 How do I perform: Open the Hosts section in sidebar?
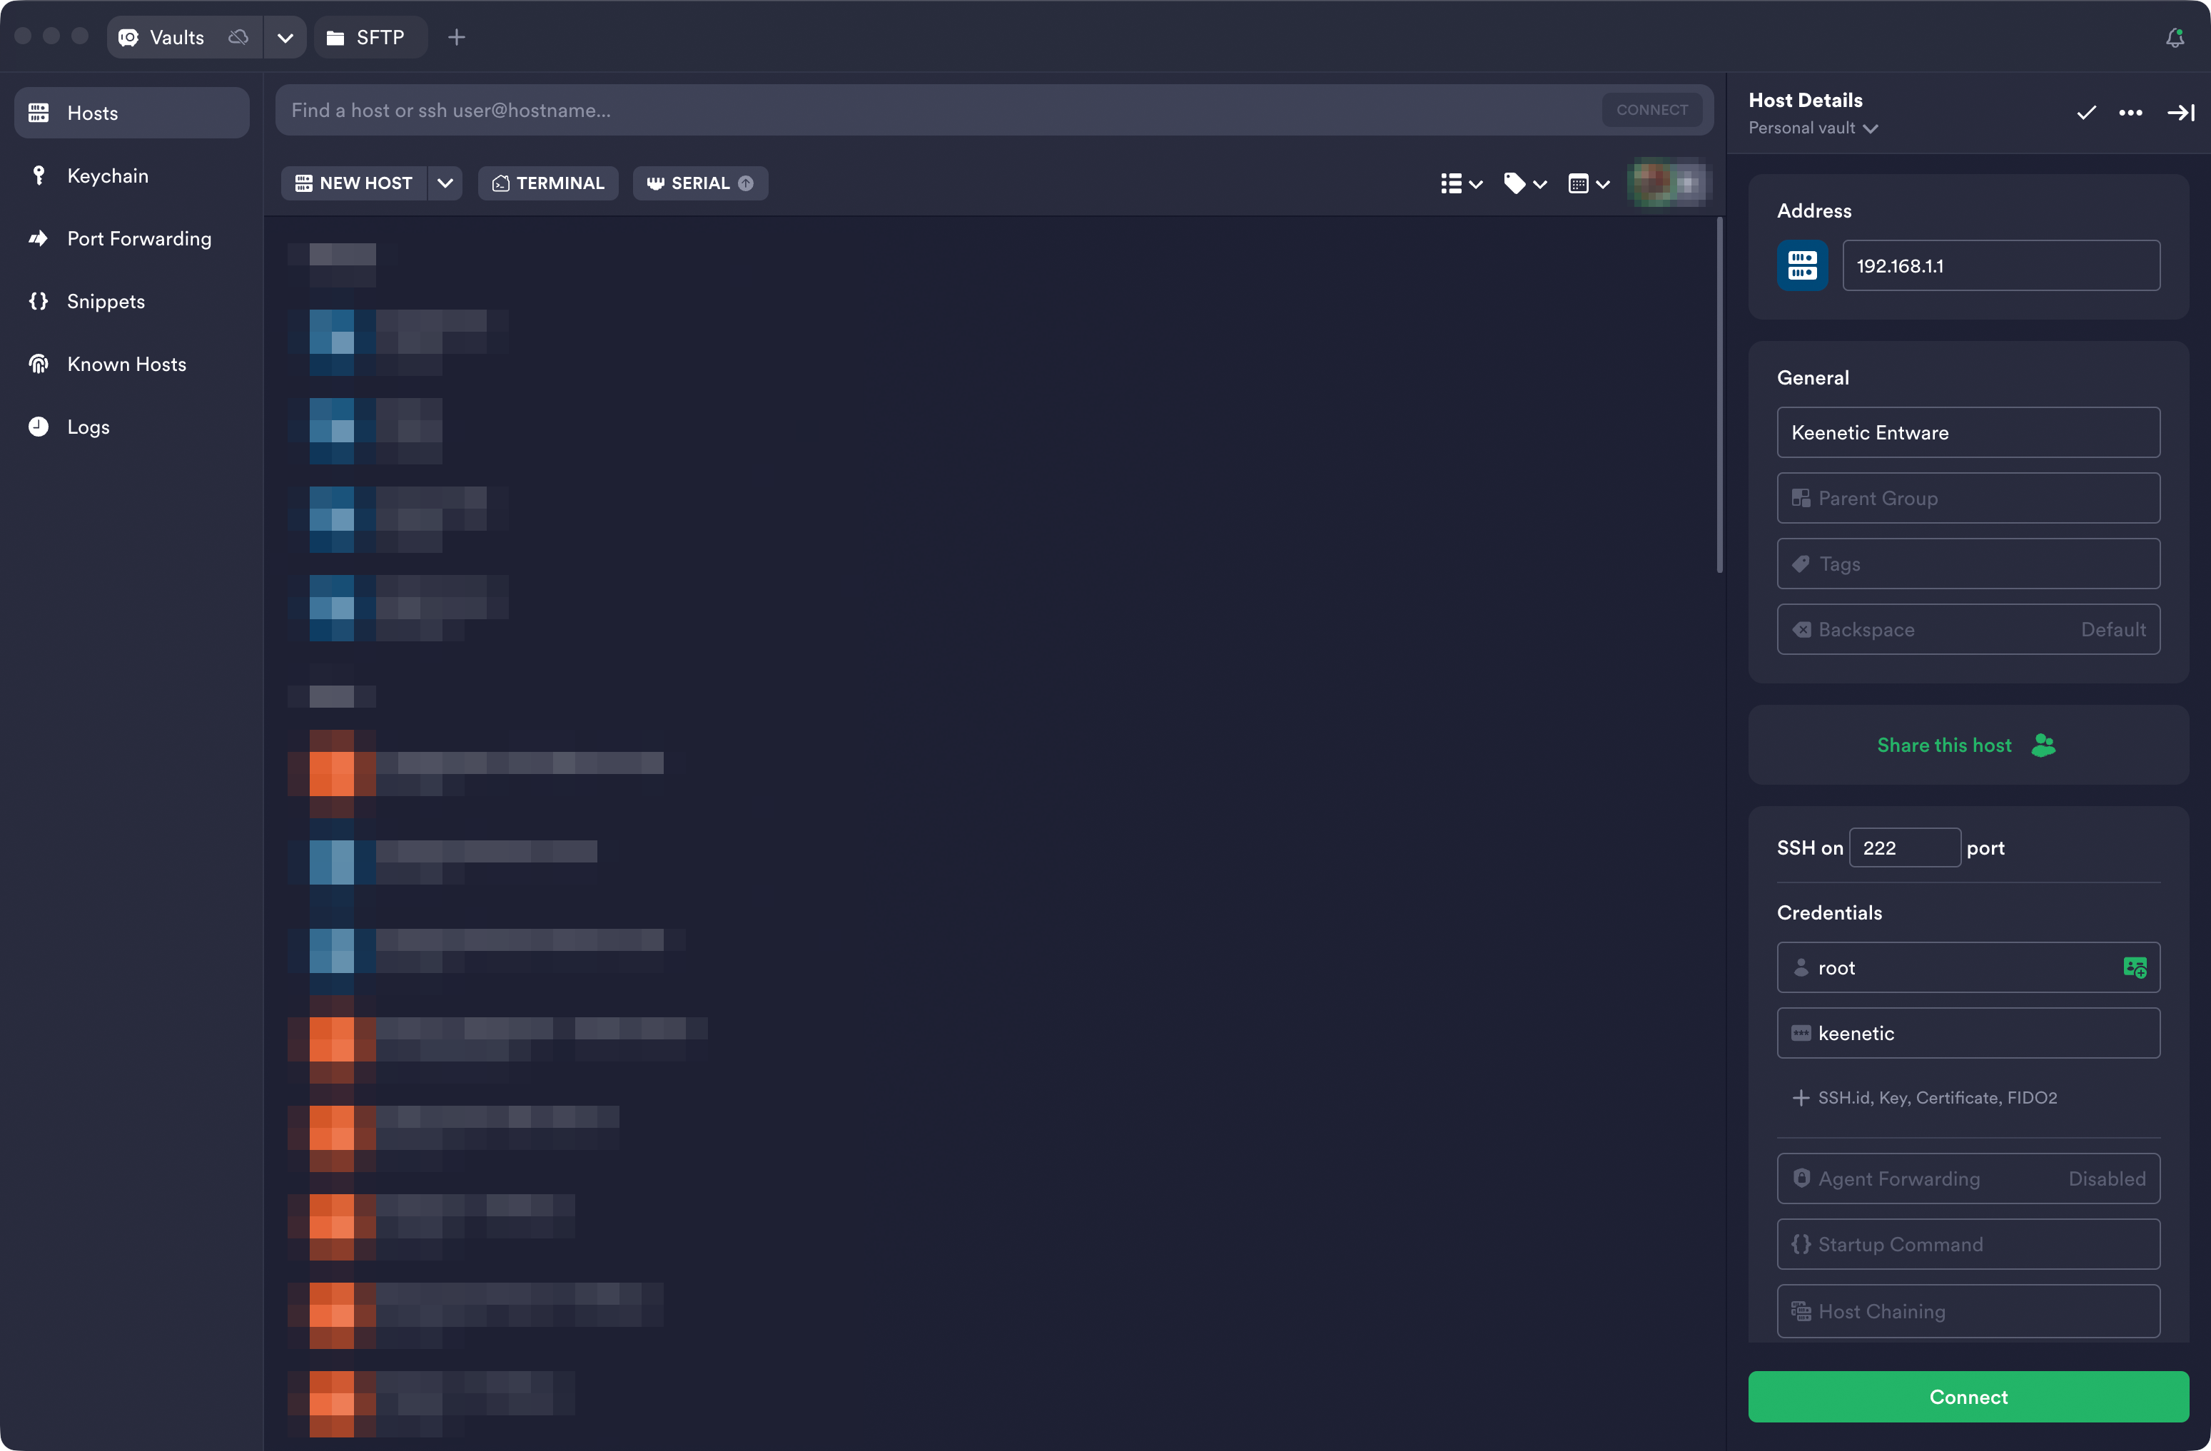click(132, 113)
